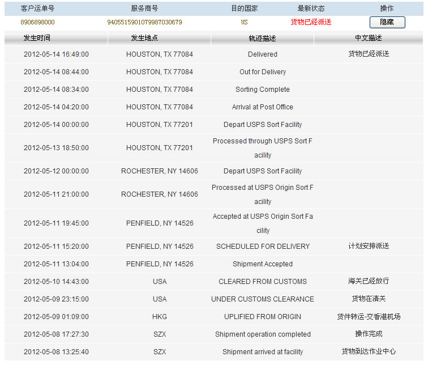
Task: Select service number 9405515901079987030679
Action: 145,22
